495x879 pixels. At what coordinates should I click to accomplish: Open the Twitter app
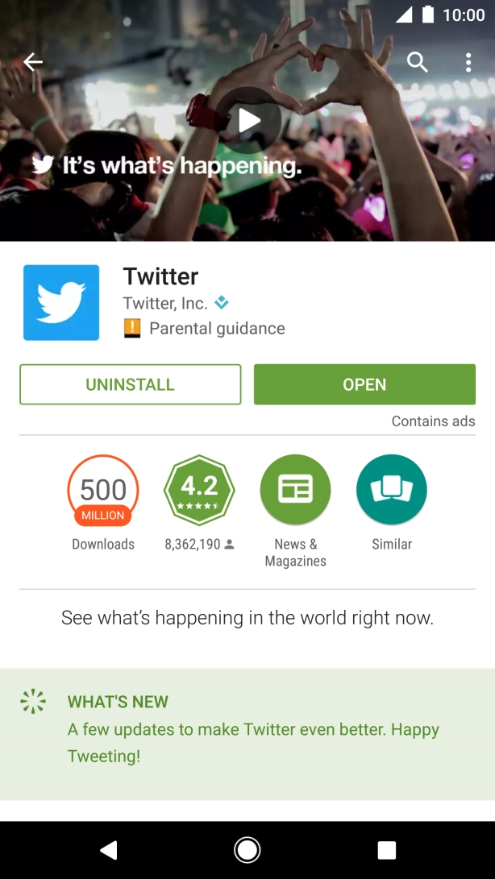point(364,384)
